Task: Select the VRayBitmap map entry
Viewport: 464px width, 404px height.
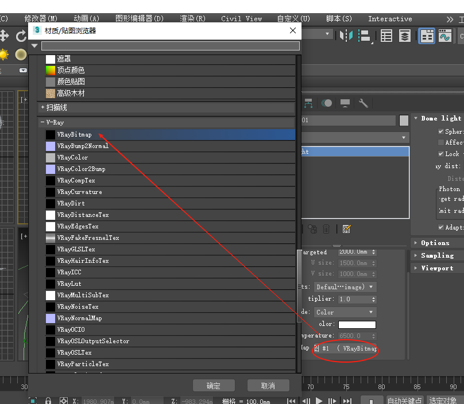Action: pos(170,134)
